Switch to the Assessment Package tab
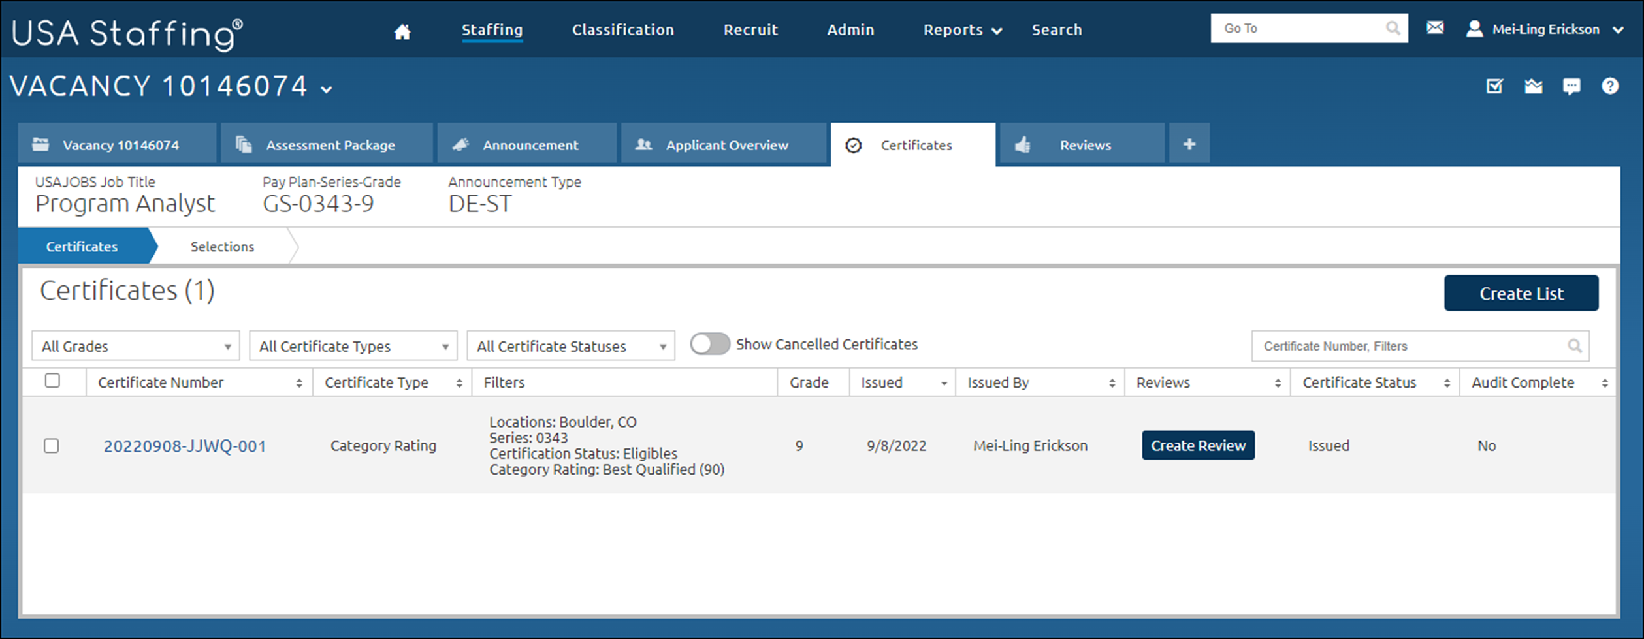Screen dimensions: 1644x639 coord(327,144)
